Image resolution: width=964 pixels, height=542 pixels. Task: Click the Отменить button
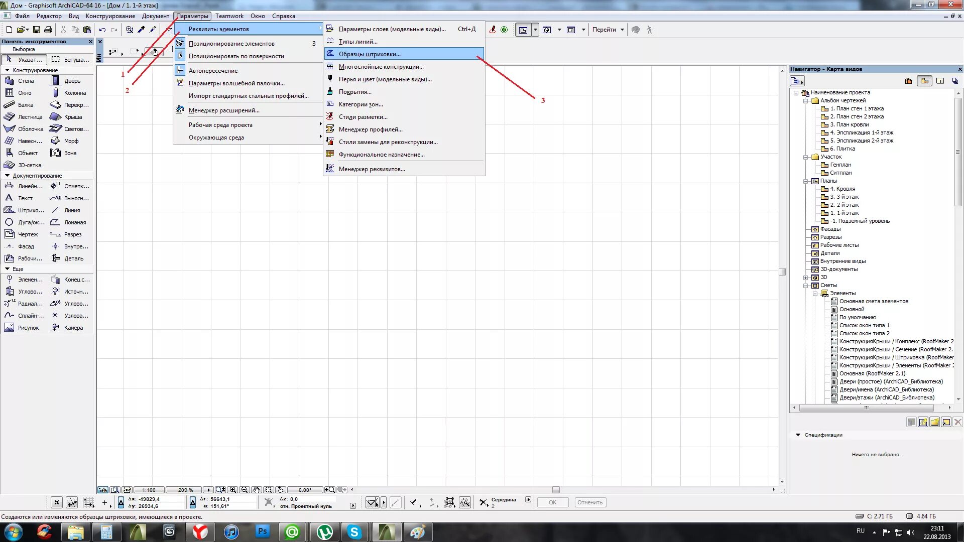pos(590,502)
